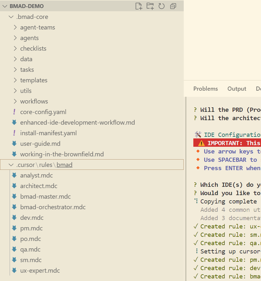Screen dimensions: 261x281
Task: Click the New File icon in explorer header
Action: [x=139, y=6]
